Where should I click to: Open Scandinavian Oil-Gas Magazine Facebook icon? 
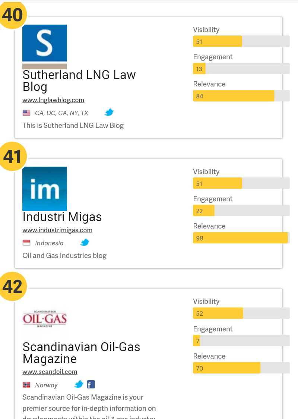(x=91, y=385)
